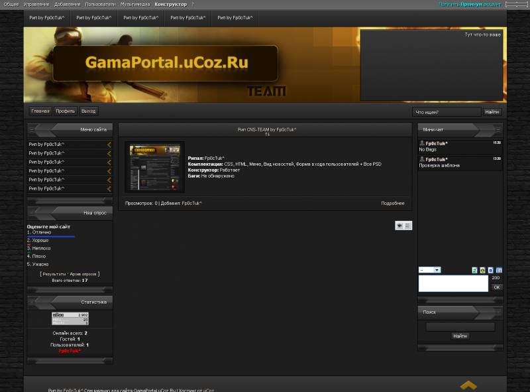Send the mini-chat message with OK

(497, 287)
